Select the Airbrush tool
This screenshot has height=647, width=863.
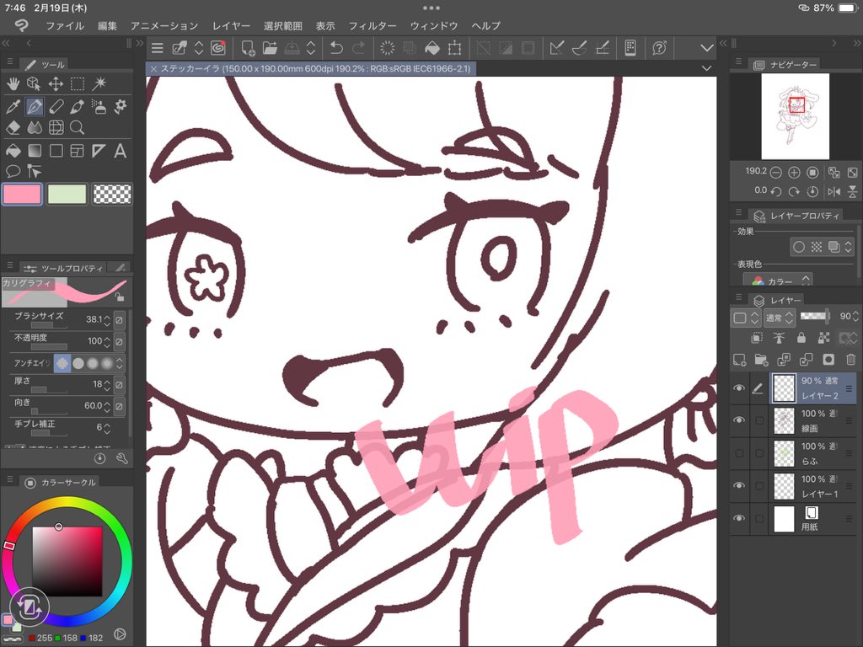[x=99, y=106]
